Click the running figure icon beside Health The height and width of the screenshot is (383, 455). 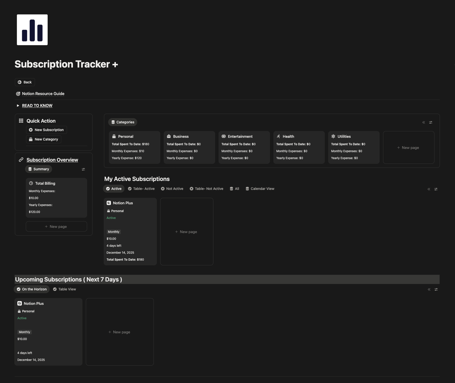[278, 136]
